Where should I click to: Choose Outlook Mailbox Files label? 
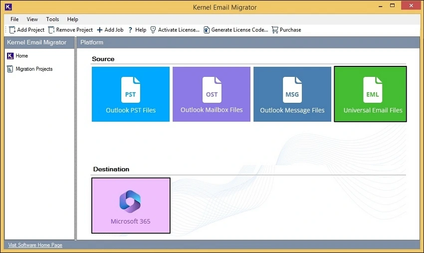click(x=212, y=110)
